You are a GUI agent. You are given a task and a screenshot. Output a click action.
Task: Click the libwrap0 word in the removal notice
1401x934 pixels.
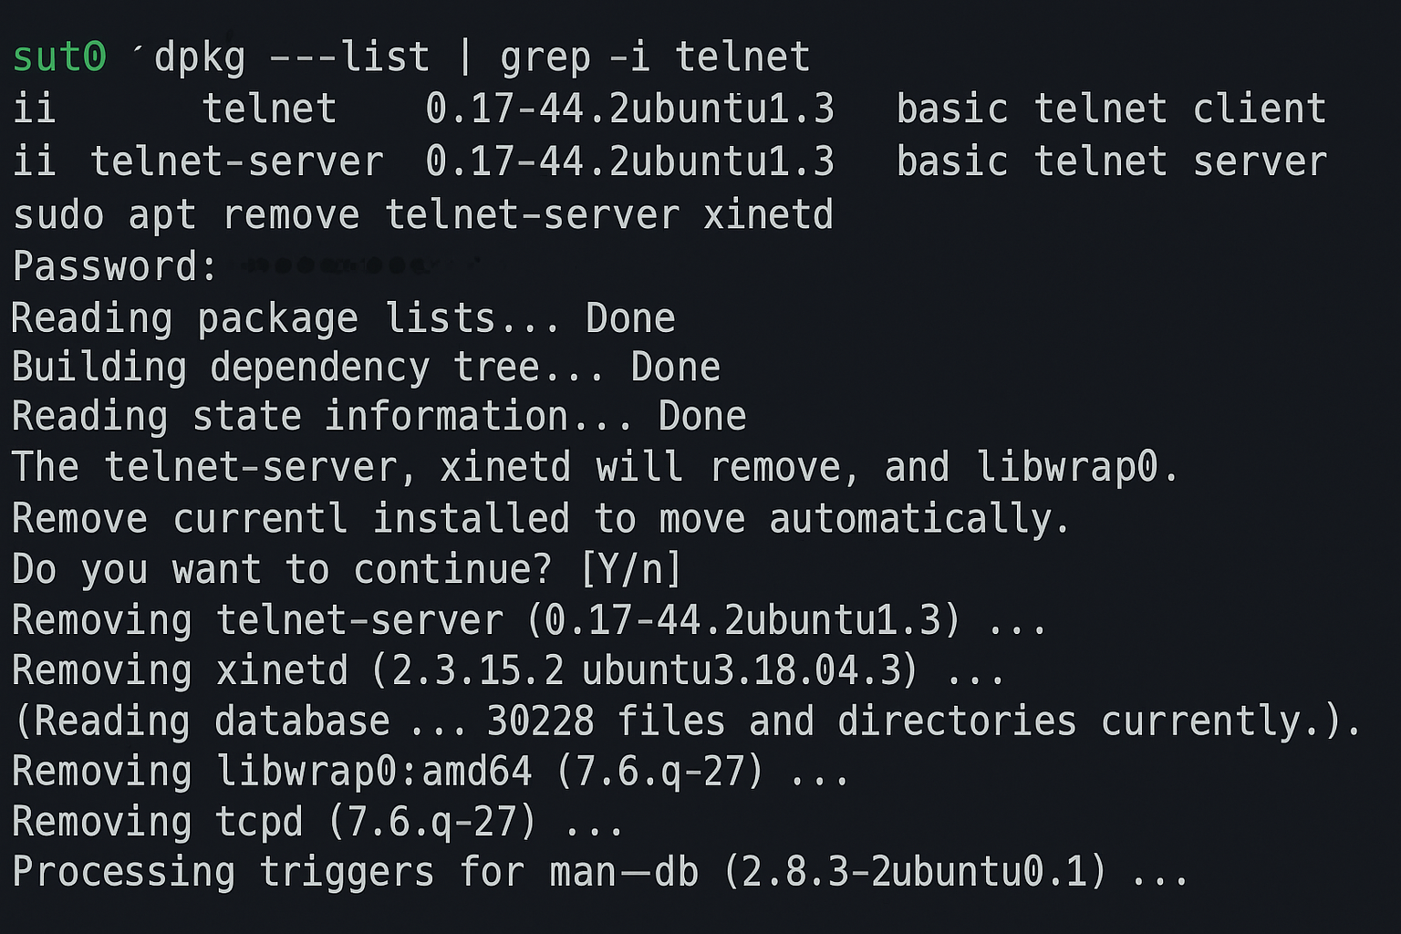[x=1066, y=467]
